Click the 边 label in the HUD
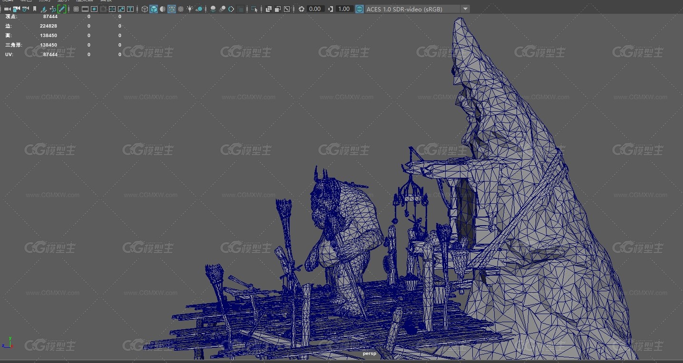The height and width of the screenshot is (363, 683). click(x=8, y=26)
